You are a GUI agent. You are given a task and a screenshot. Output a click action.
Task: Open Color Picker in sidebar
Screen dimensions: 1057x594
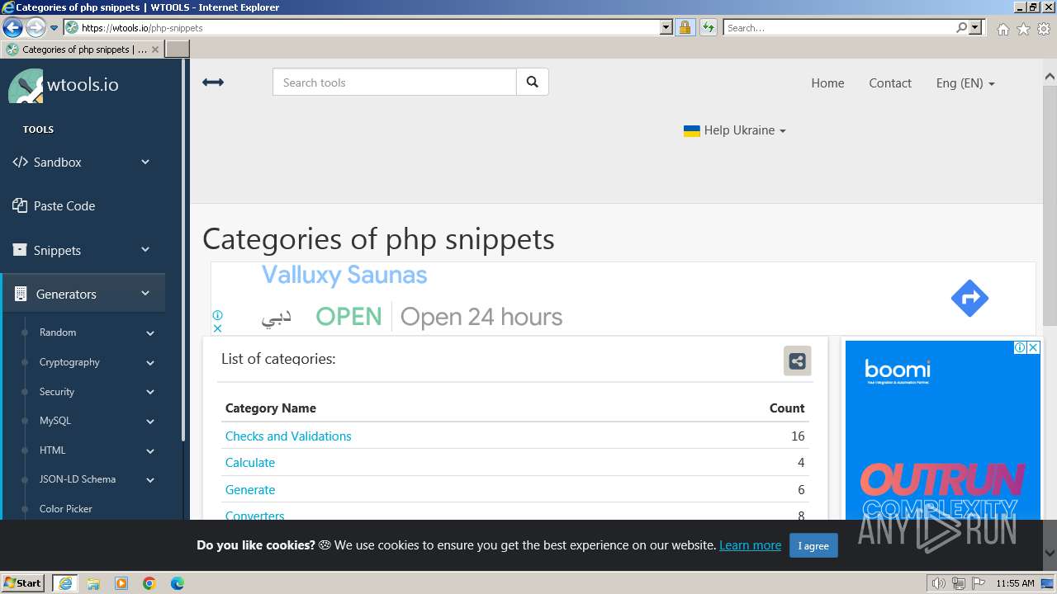tap(66, 509)
